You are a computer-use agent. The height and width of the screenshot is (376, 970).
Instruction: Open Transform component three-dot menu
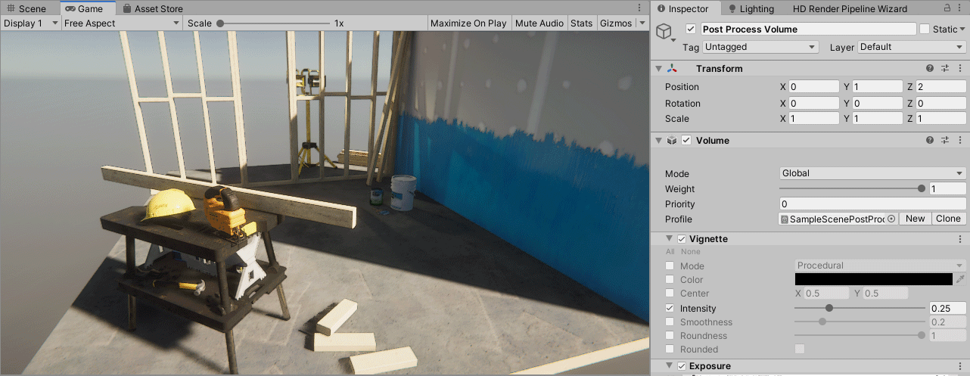pos(959,68)
